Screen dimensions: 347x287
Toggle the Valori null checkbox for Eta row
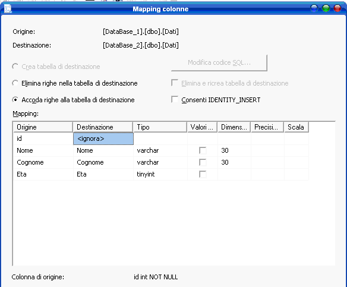[203, 174]
